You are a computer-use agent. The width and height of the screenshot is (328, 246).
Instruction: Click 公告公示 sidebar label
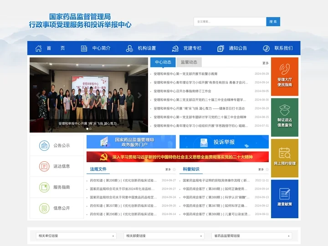61,146
